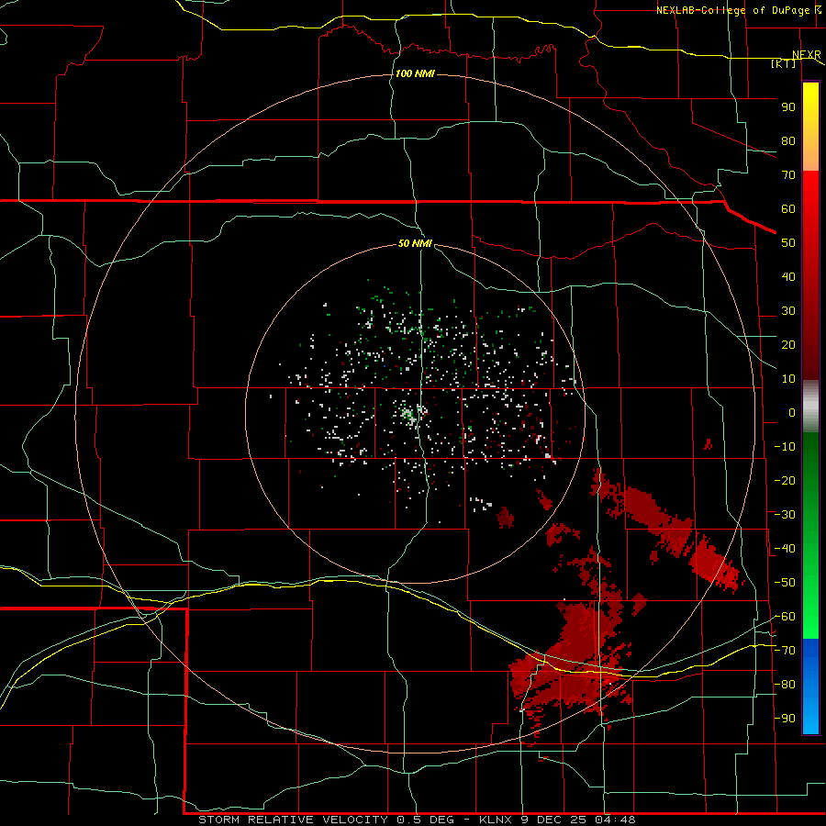
Task: Click the positive 90 value on the velocity scale
Action: click(788, 107)
